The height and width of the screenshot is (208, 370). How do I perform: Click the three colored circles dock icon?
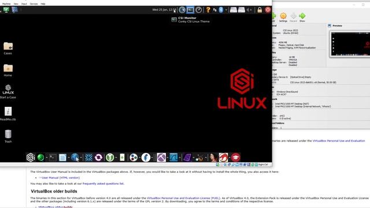(x=134, y=157)
